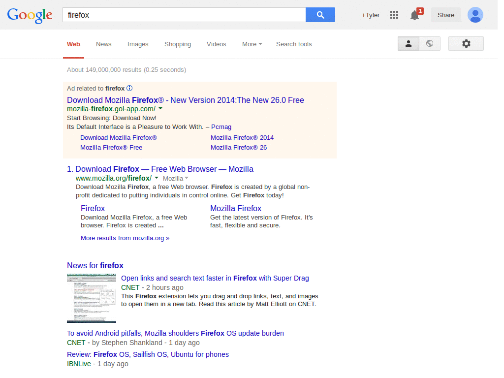Open the Super Drag CNET article
Viewport: 504px width, 378px height.
tap(215, 278)
